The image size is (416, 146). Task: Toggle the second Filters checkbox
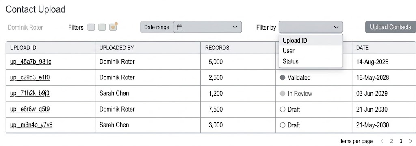102,27
